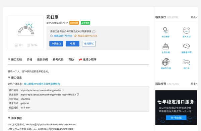Image resolution: width=201 pixels, height=131 pixels.
Task: Click the book icon beside 78734
Action: click(x=28, y=45)
